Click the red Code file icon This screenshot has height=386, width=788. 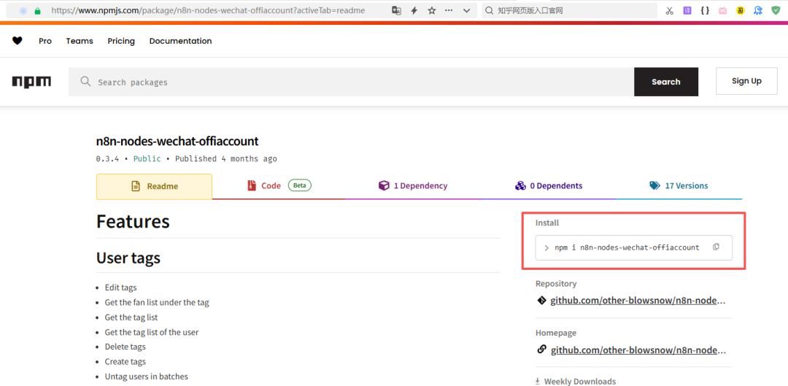pos(252,186)
